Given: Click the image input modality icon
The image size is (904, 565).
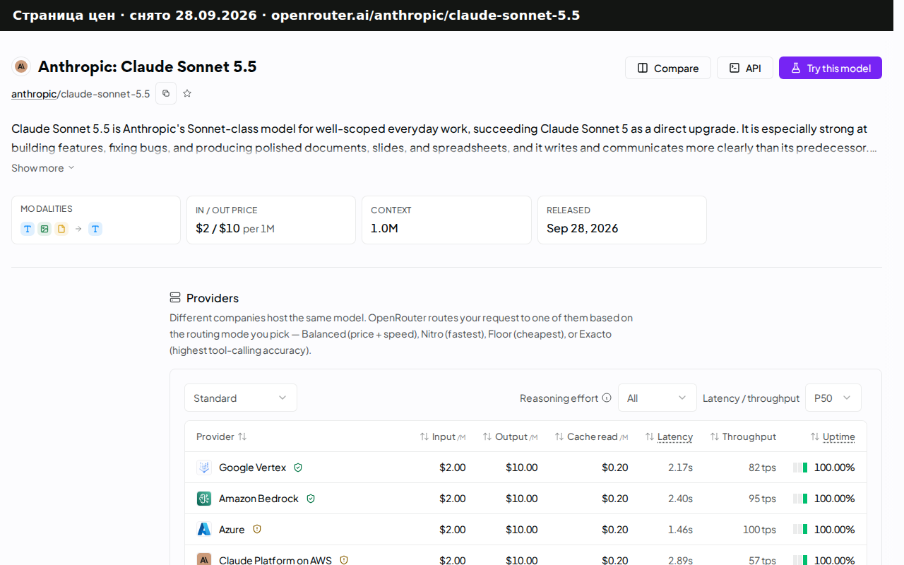Looking at the screenshot, I should (44, 229).
